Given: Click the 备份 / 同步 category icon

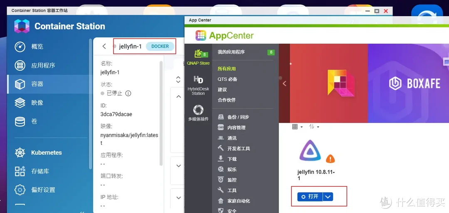Looking at the screenshot, I should pyautogui.click(x=220, y=117).
